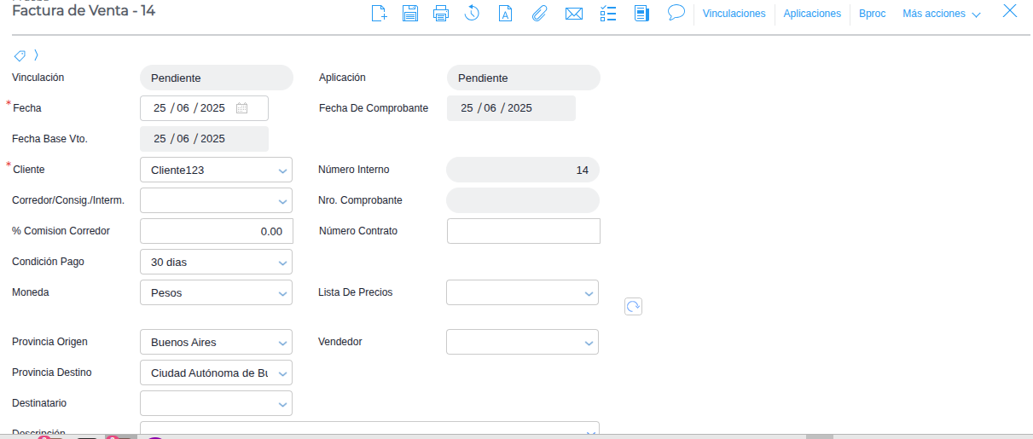Open the checklist icon in toolbar
The width and height of the screenshot is (1033, 439).
click(608, 13)
